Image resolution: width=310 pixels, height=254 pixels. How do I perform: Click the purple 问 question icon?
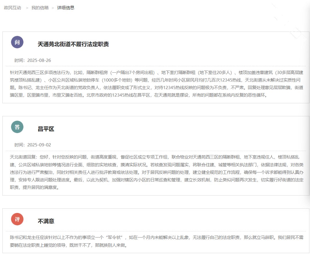point(17,42)
